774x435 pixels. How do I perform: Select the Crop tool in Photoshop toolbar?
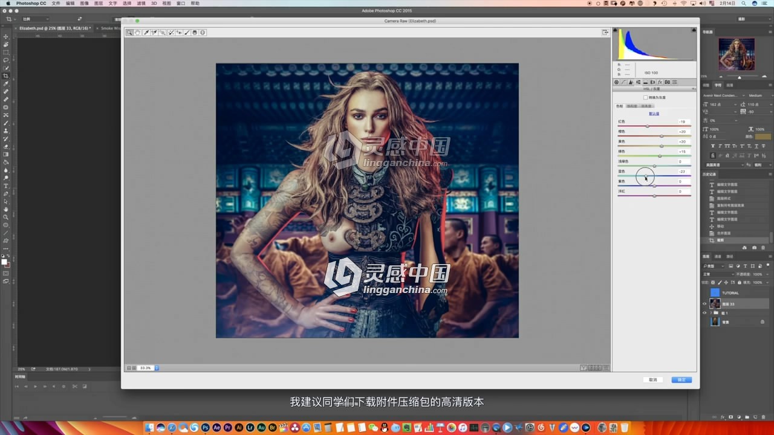pos(6,76)
